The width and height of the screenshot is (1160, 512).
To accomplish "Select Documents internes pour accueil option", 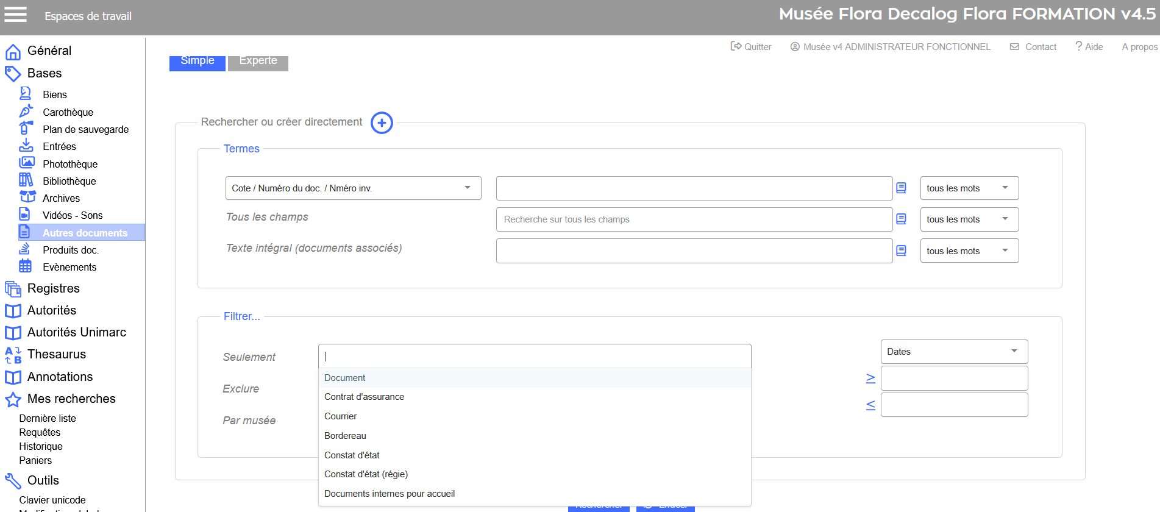I will (x=535, y=494).
